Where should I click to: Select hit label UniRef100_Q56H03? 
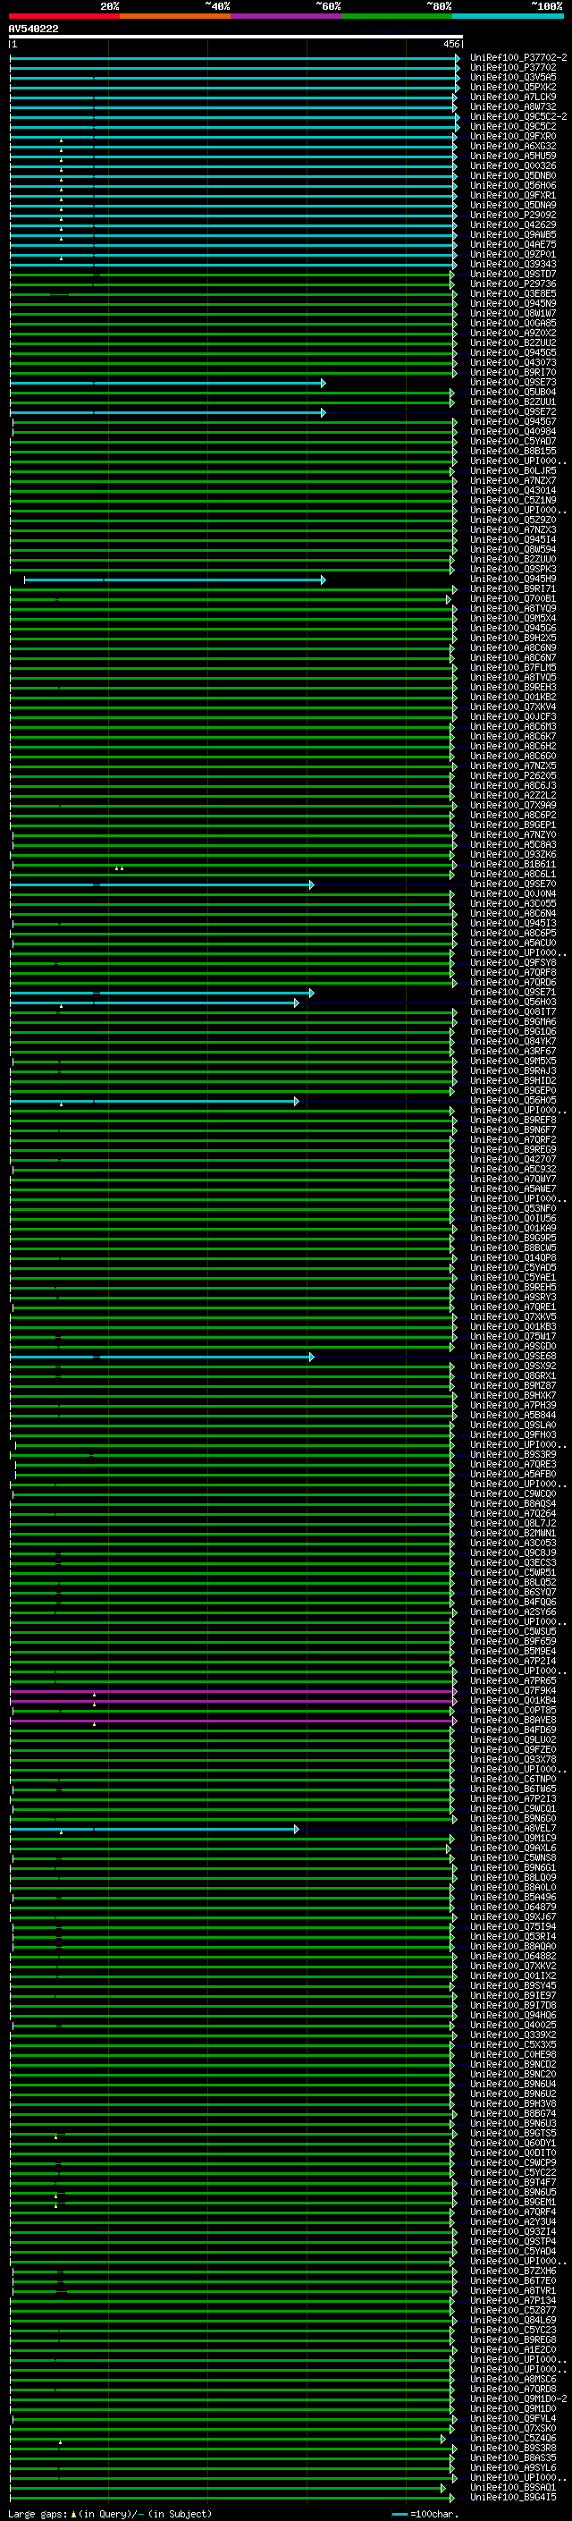pyautogui.click(x=513, y=1002)
